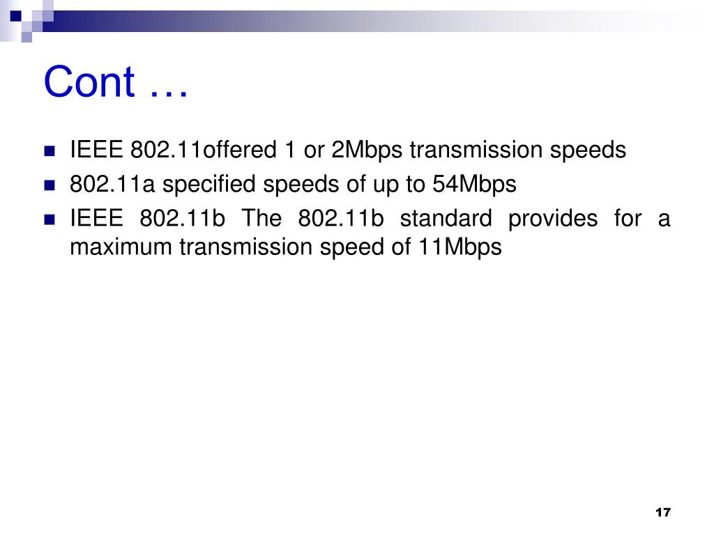Click the "Cont …" slide title
Screen dimensions: 714x535
pyautogui.click(x=116, y=82)
